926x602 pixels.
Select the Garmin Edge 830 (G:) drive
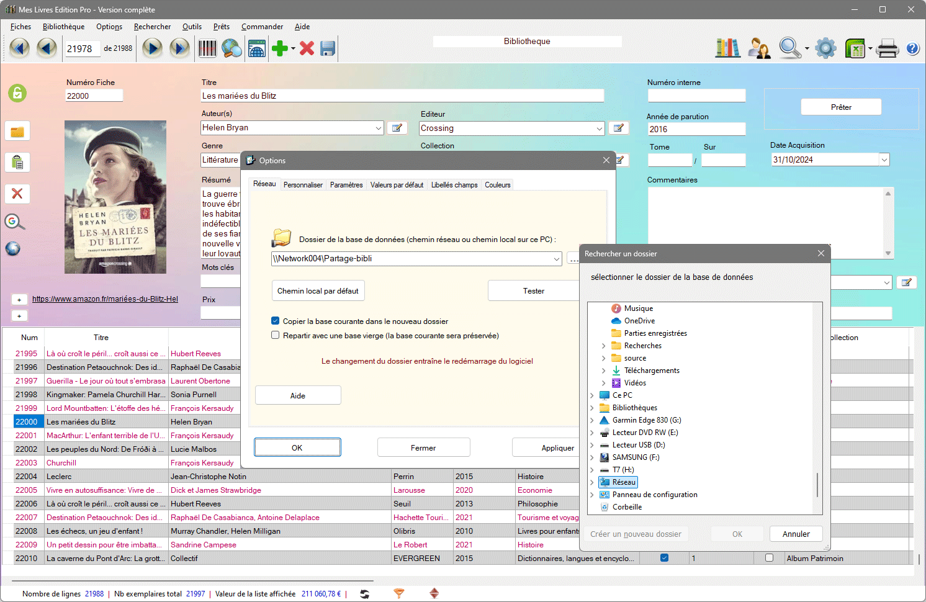[646, 420]
